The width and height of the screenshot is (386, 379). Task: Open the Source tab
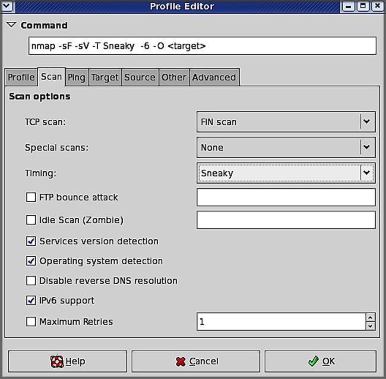140,77
